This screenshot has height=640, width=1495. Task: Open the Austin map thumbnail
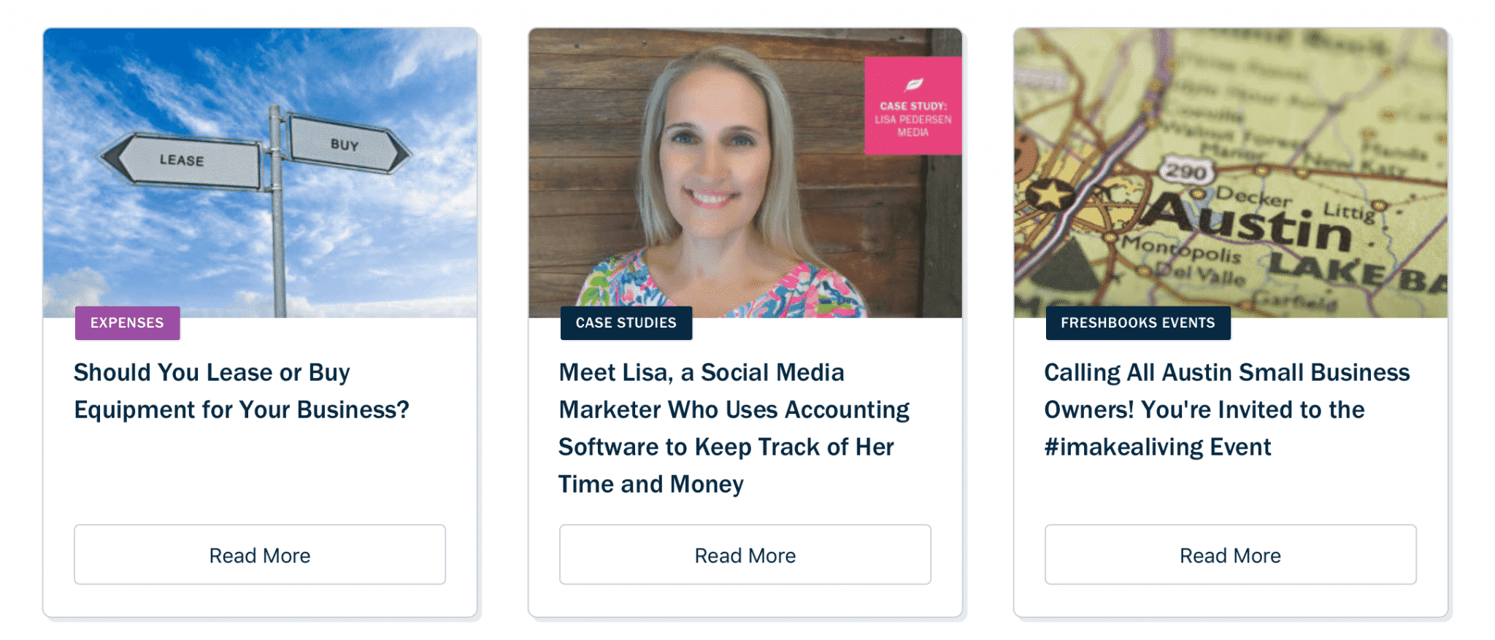1230,173
